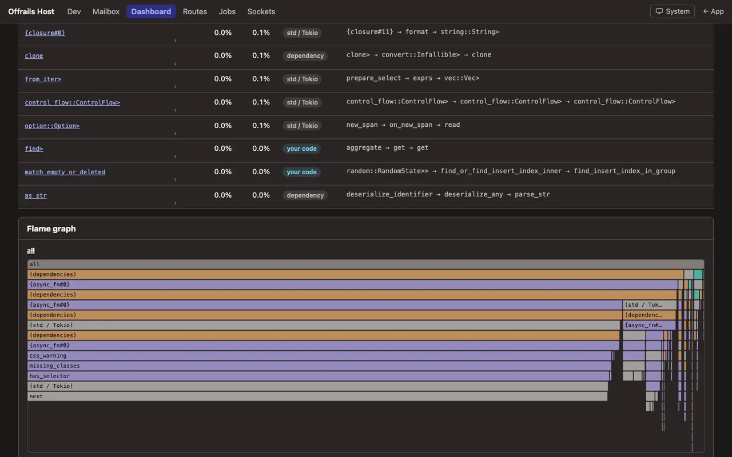This screenshot has width=732, height=457.
Task: Click the 'your code' badge in find> row
Action: pos(301,149)
